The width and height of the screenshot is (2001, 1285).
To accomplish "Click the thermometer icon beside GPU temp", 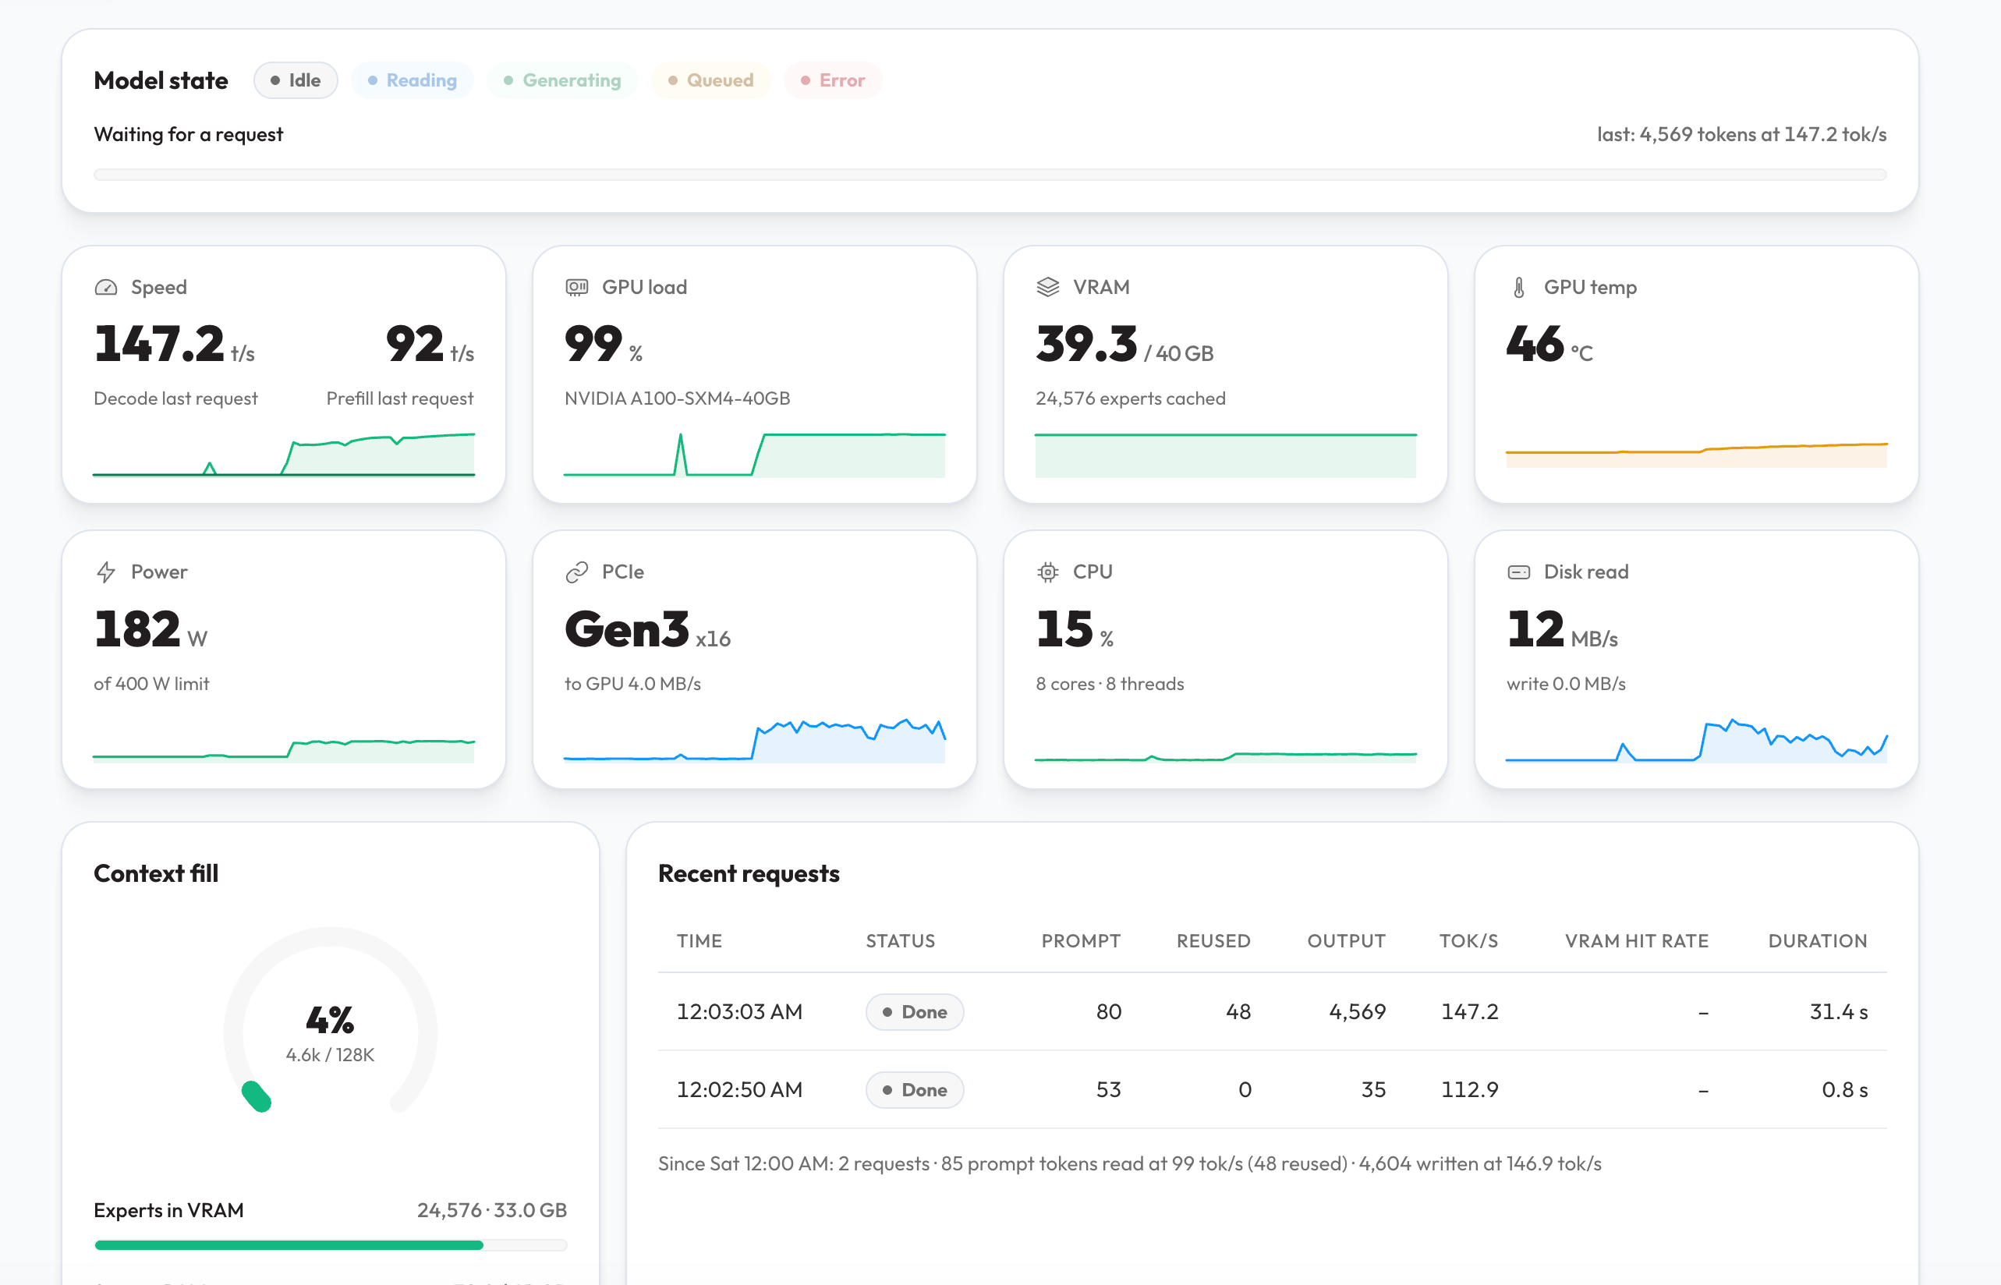I will pos(1519,287).
